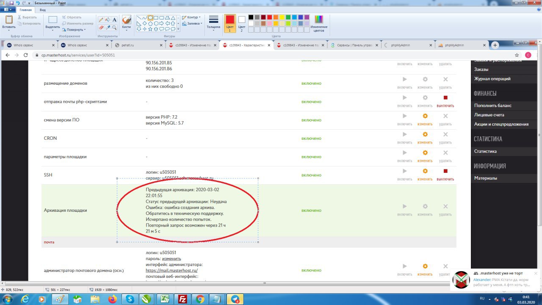Choose the Rounded rectangle shape

pos(162,18)
